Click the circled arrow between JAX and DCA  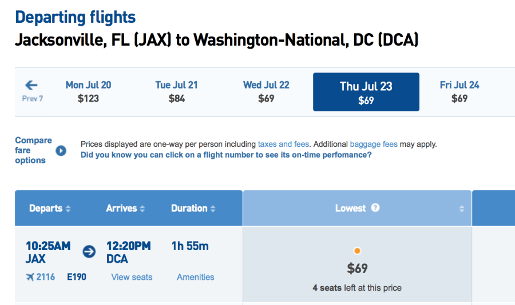pos(89,251)
